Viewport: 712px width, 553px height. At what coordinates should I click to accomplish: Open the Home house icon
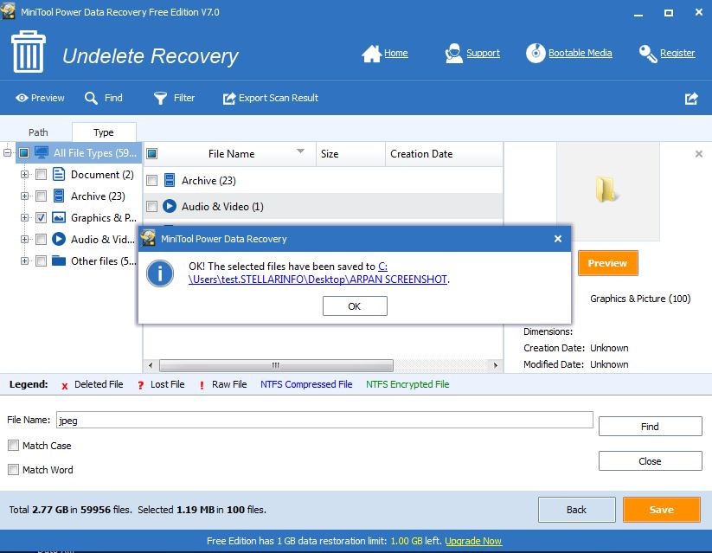[371, 54]
